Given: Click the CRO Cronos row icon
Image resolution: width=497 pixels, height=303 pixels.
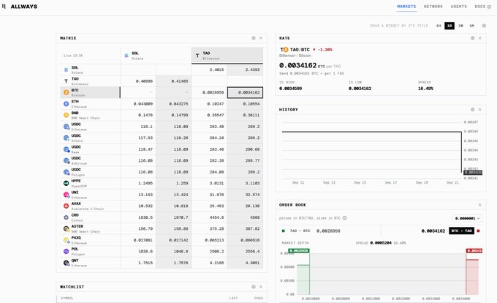Looking at the screenshot, I should coord(67,217).
